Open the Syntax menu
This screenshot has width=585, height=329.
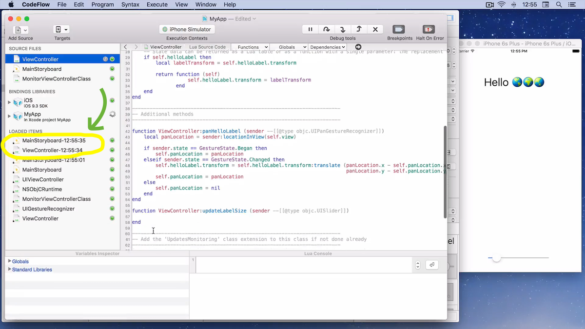click(x=130, y=4)
